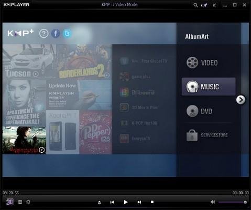
Task: Adjust the volume slider
Action: point(233,202)
